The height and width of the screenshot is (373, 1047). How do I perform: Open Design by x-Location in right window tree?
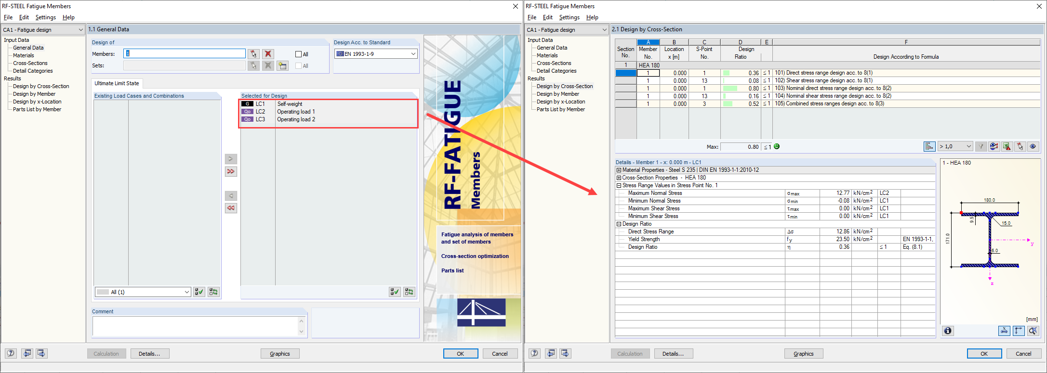coord(561,102)
